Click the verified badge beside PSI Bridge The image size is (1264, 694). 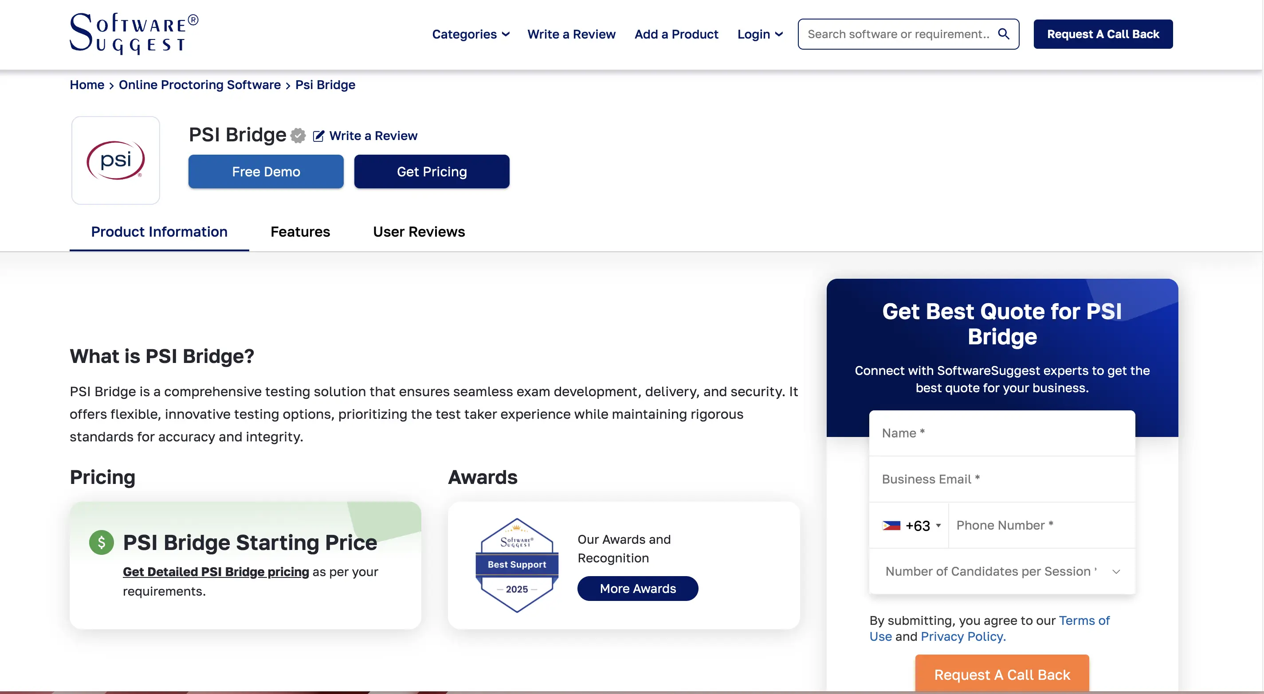click(x=298, y=135)
